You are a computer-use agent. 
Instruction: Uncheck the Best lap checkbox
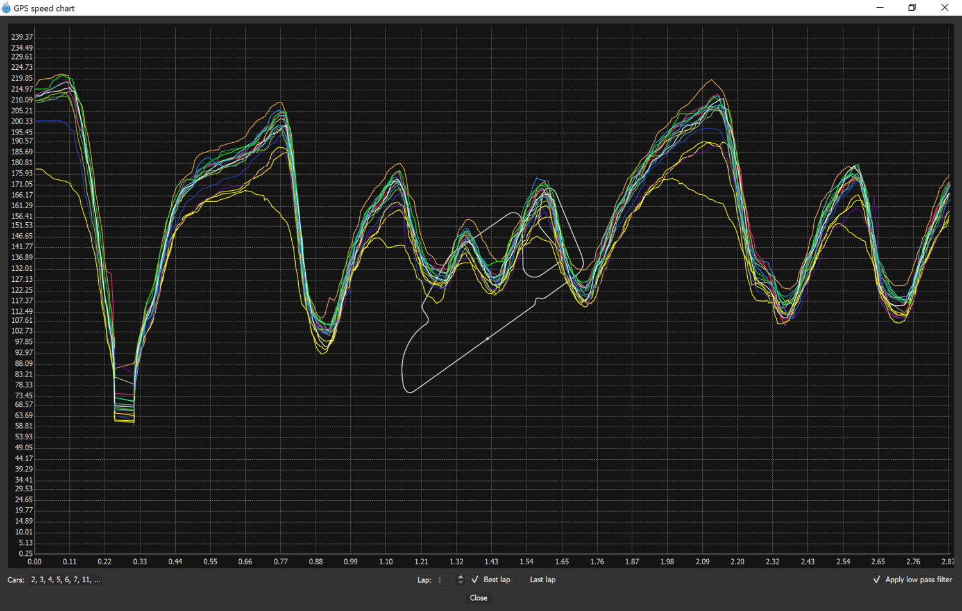pyautogui.click(x=475, y=580)
